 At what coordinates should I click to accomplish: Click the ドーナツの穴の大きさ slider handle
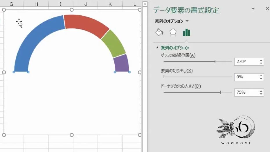[220, 92]
